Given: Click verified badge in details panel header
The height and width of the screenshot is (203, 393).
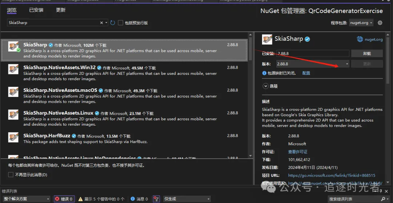Looking at the screenshot, I should [307, 39].
